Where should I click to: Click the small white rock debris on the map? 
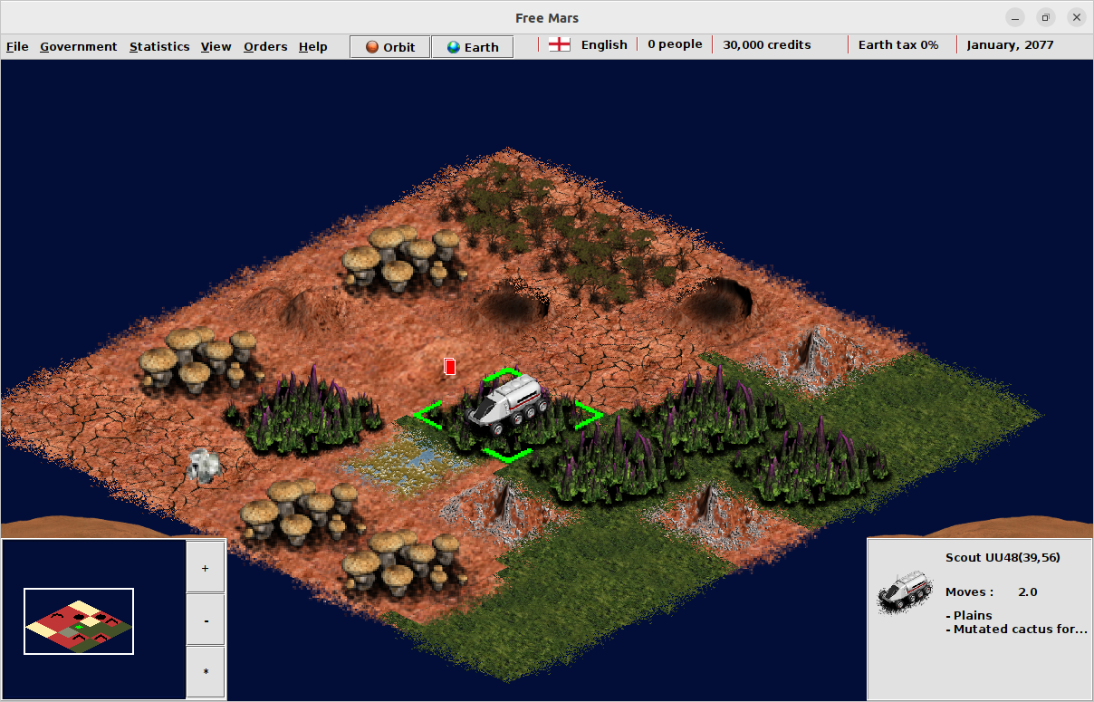coord(205,465)
